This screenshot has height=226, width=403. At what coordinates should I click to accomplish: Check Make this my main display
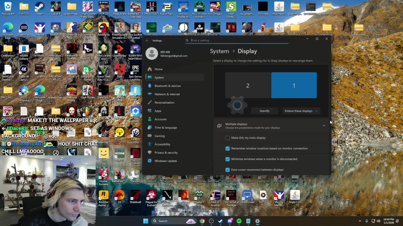(228, 138)
